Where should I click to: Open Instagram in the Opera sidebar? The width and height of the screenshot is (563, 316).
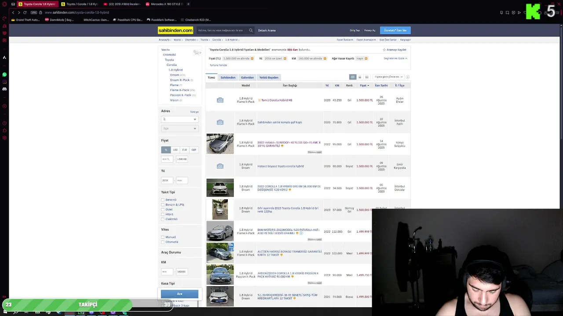tap(4, 82)
